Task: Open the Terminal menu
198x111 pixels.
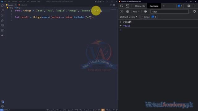Action: [33, 2]
